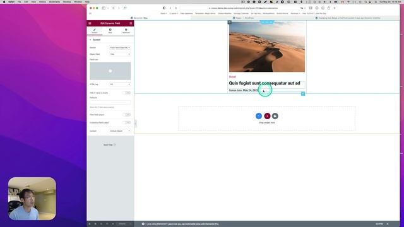
Task: Open the HTML tag dropdown
Action: click(120, 84)
